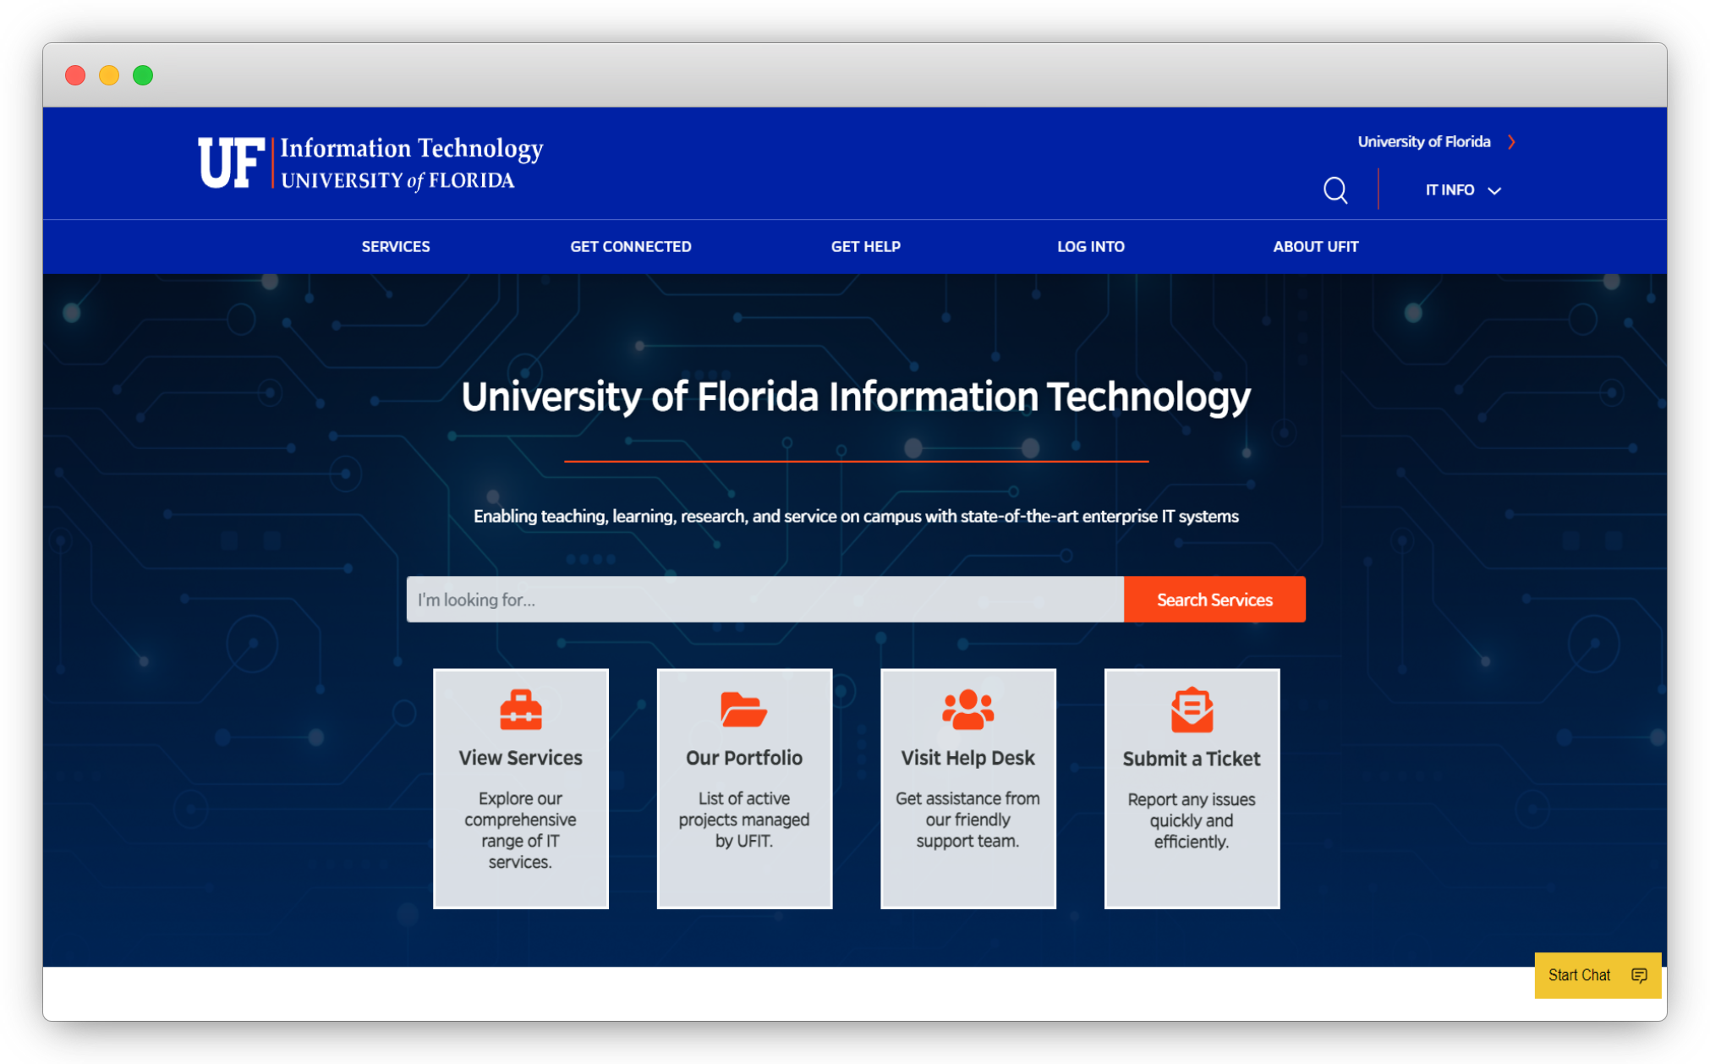Screen dimensions: 1710x1064
Task: Expand the IT INFO dropdown
Action: (1463, 190)
